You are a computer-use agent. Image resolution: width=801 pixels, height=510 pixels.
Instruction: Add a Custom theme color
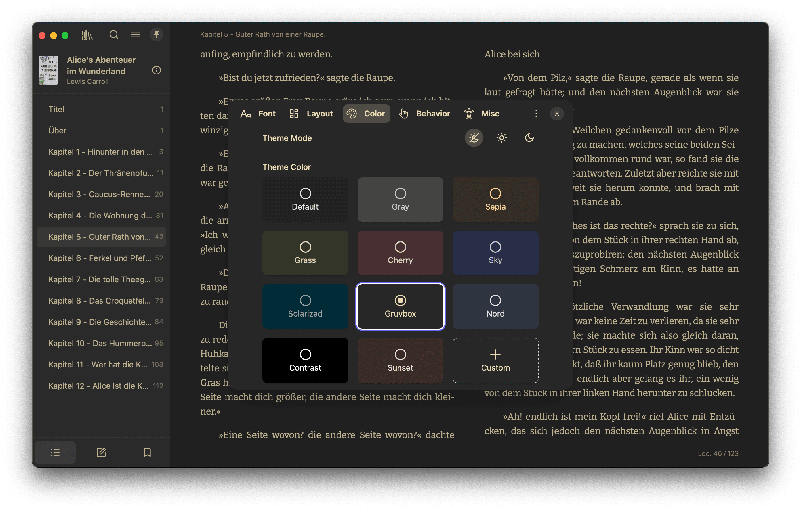tap(495, 360)
